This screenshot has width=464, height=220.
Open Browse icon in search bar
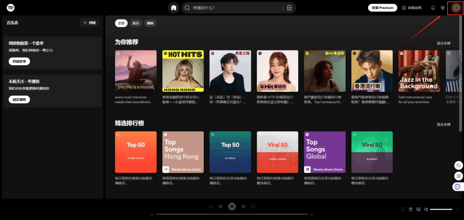tap(289, 8)
